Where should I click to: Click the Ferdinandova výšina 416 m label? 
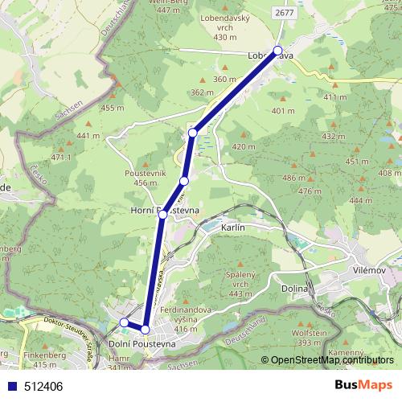coord(186,319)
